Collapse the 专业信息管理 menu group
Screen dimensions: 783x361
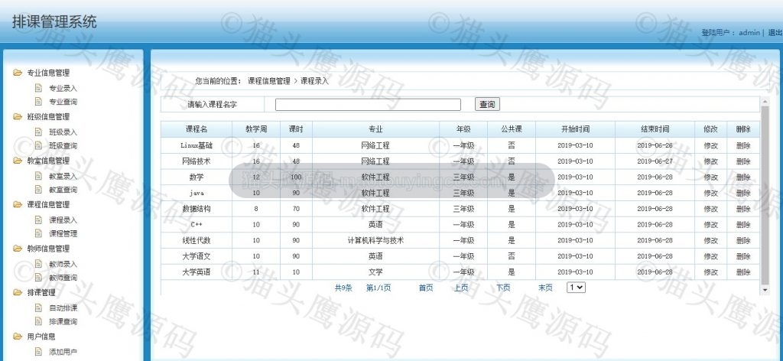48,73
